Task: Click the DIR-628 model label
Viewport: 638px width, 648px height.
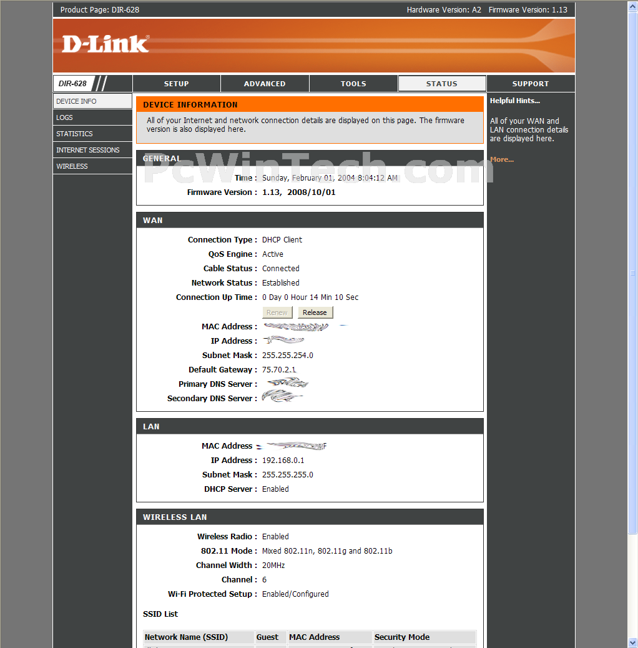Action: coord(72,84)
